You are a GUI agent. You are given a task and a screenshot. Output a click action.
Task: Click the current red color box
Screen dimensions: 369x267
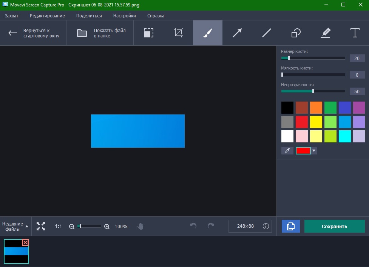[x=303, y=151]
